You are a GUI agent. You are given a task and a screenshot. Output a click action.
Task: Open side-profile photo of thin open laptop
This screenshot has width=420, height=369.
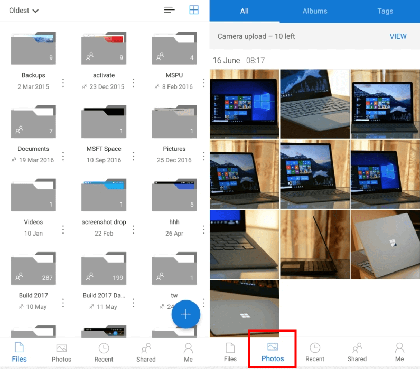click(314, 244)
